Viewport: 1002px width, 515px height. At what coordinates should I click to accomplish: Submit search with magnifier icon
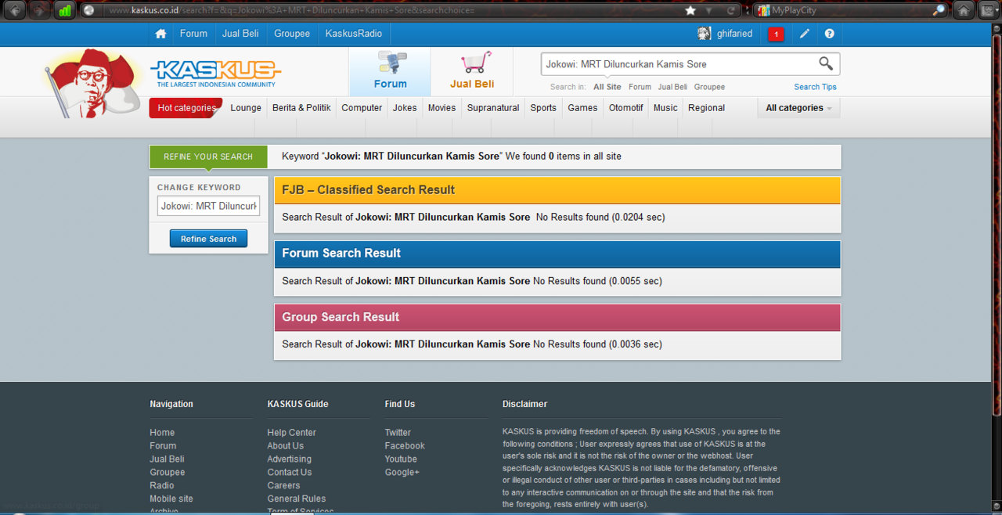click(826, 63)
